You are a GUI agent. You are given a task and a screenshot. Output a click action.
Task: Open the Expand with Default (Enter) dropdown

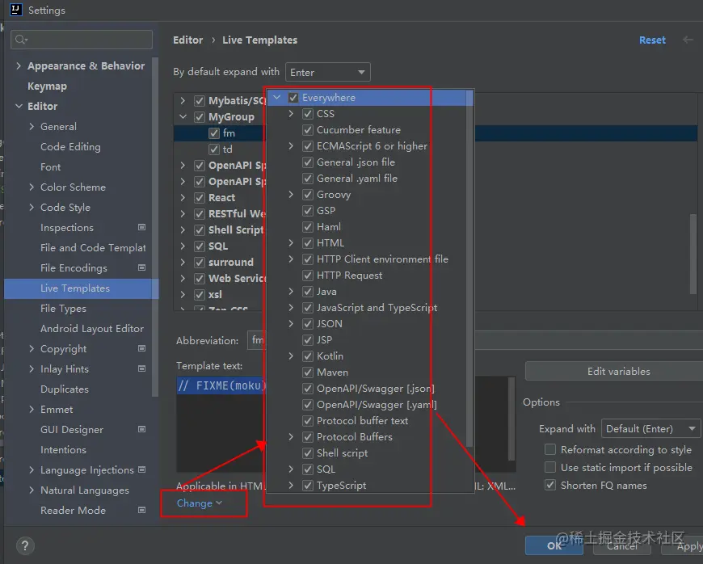[x=651, y=428]
